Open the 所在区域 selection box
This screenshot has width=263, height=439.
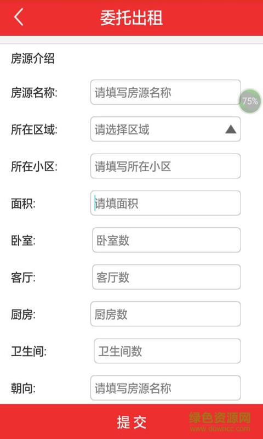pos(165,129)
